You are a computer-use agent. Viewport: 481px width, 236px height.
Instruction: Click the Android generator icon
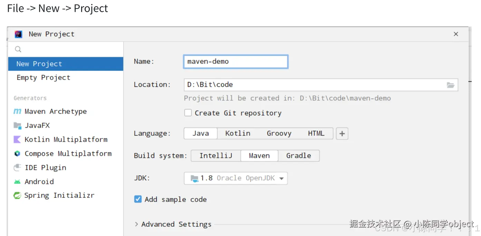[x=17, y=182]
